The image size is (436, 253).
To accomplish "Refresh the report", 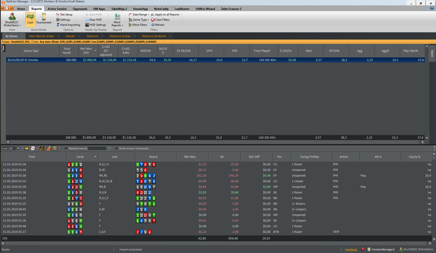I will coord(158,25).
